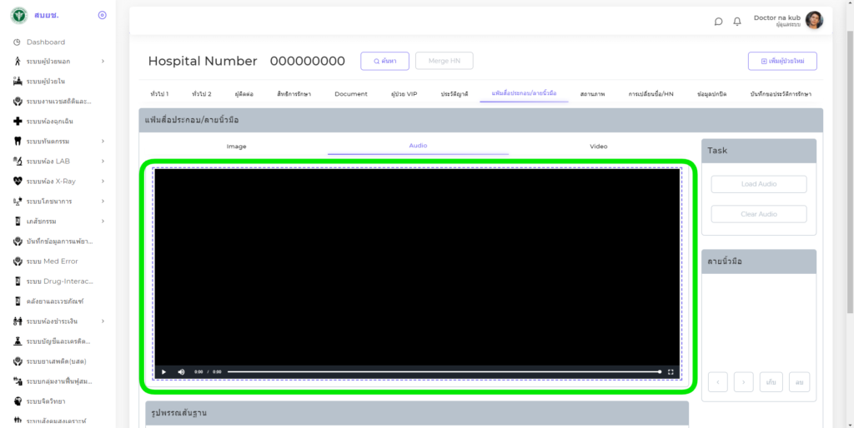Enter fullscreen mode in media player
Image resolution: width=854 pixels, height=428 pixels.
tap(671, 371)
